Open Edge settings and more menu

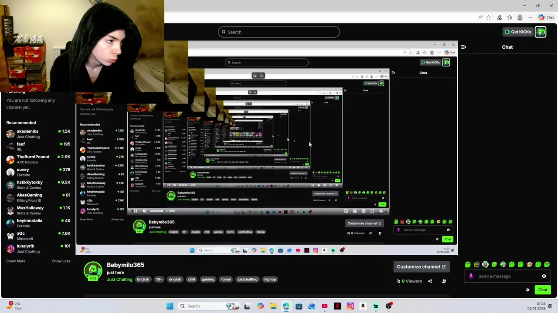(530, 17)
